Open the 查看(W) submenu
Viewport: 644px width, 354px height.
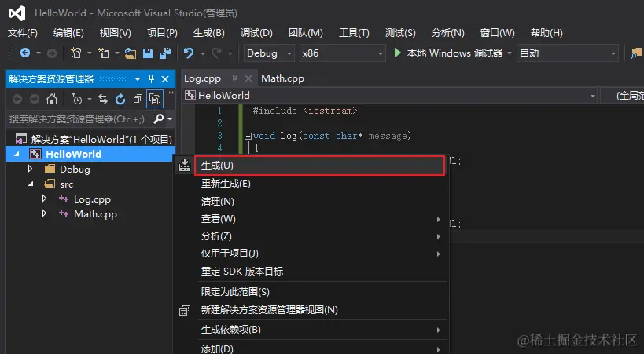311,219
